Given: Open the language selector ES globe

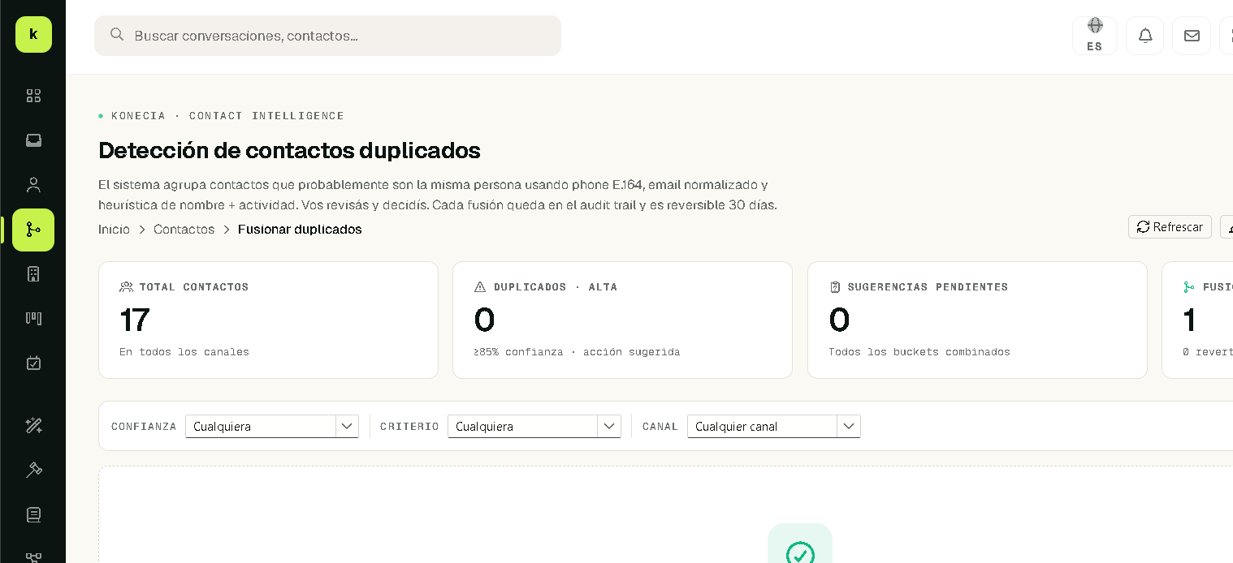Looking at the screenshot, I should pyautogui.click(x=1095, y=36).
